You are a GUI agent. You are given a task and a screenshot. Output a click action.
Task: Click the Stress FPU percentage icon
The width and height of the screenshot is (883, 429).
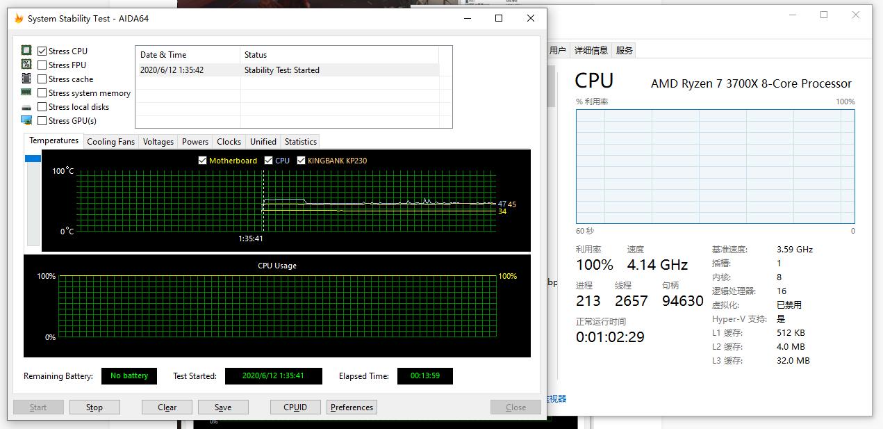[26, 64]
